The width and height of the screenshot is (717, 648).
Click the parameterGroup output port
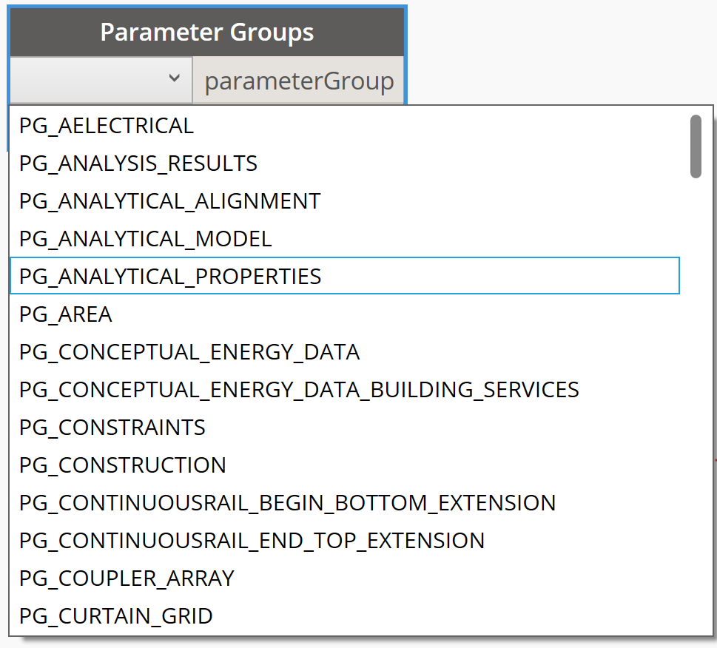point(299,81)
